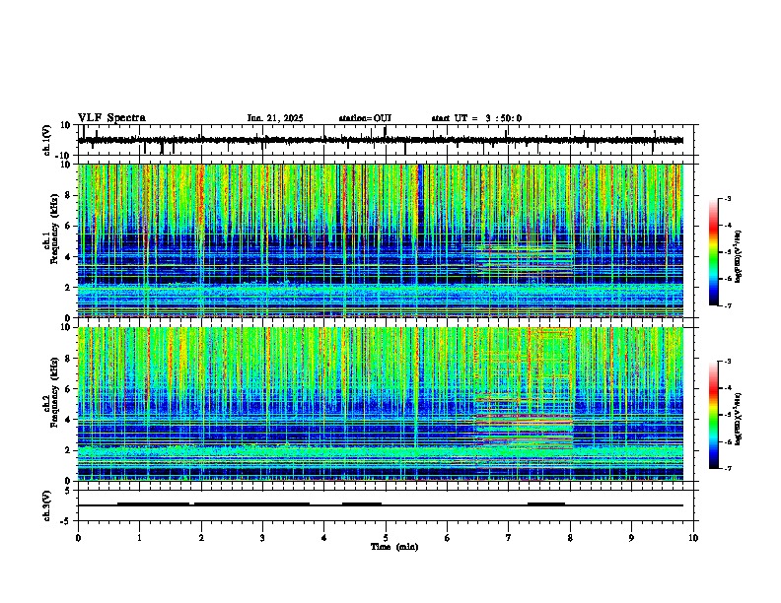Viewport: 781px width, 603px height.
Task: Click the ch.2 frequency tick '2'
Action: [69, 450]
